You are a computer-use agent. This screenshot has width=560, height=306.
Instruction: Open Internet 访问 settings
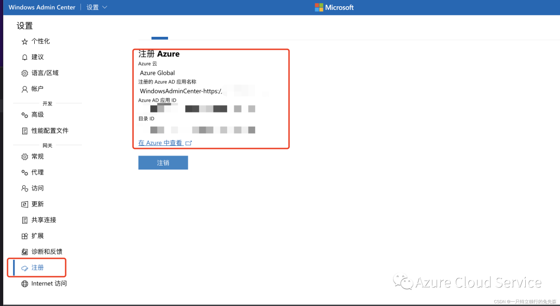pyautogui.click(x=49, y=284)
